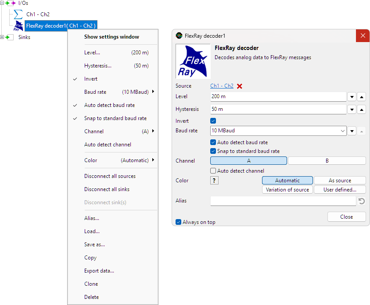Choose Export data... menu item
370x305 pixels.
point(113,271)
